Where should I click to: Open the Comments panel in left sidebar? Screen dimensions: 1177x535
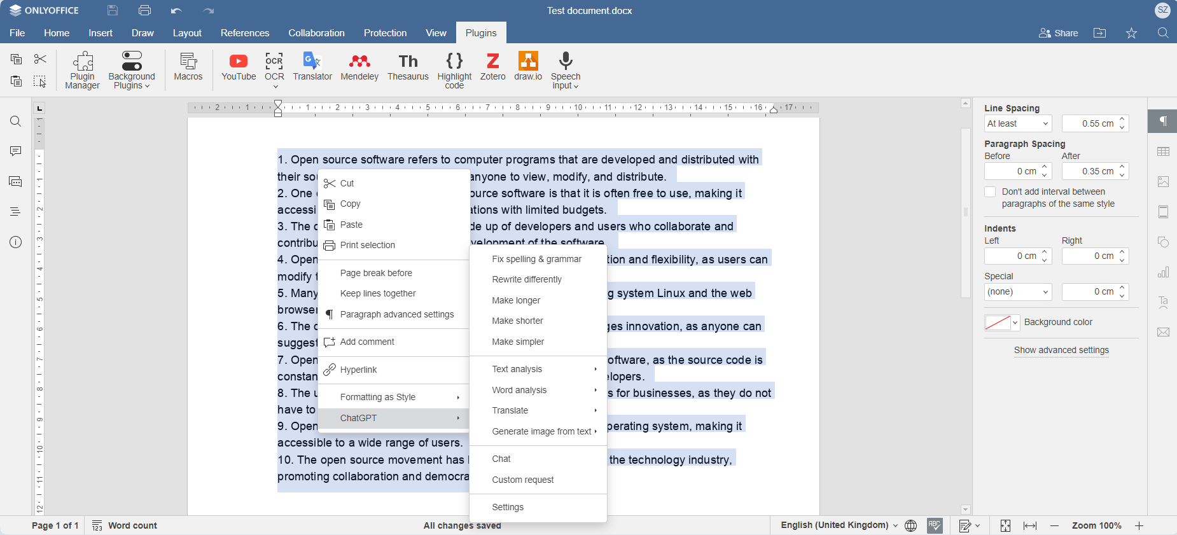(x=16, y=151)
